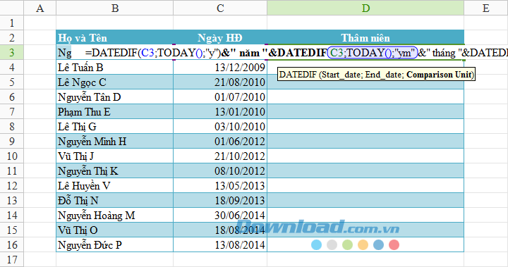Click date cell 30/06/2014
Image resolution: width=508 pixels, height=267 pixels.
point(220,215)
